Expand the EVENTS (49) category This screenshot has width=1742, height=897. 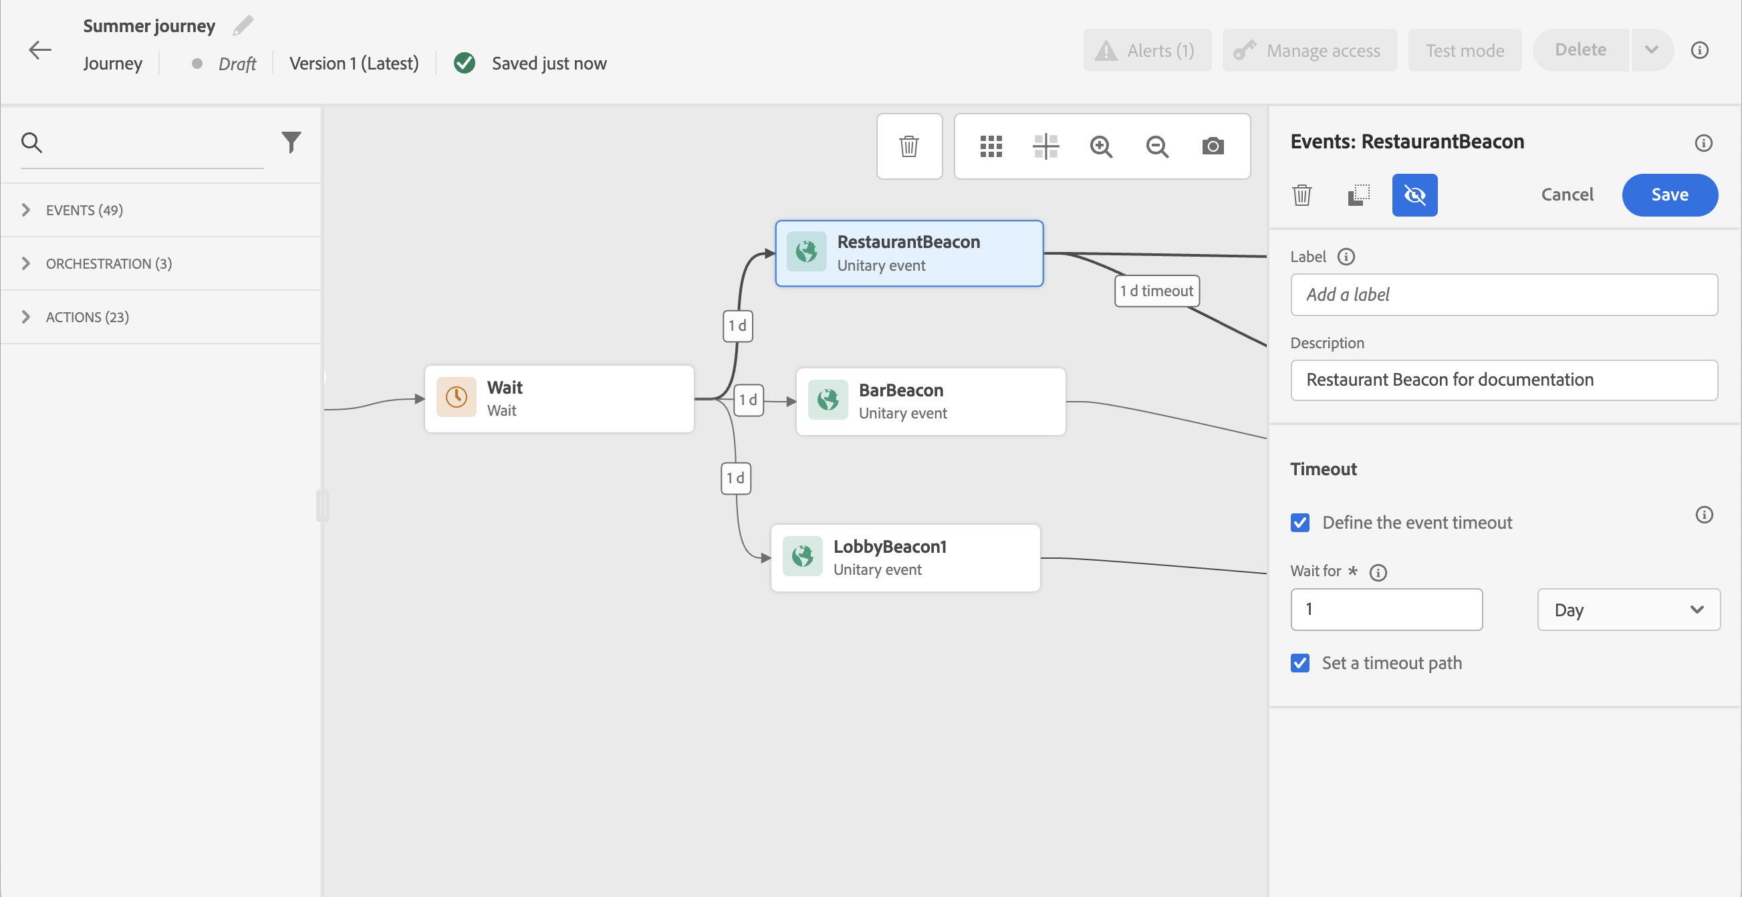coord(84,211)
